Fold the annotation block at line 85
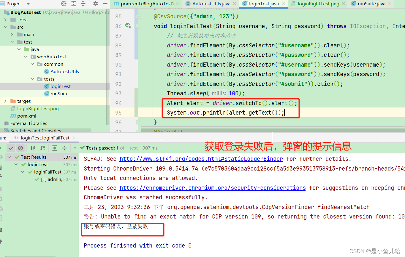The image size is (405, 257). (x=138, y=16)
